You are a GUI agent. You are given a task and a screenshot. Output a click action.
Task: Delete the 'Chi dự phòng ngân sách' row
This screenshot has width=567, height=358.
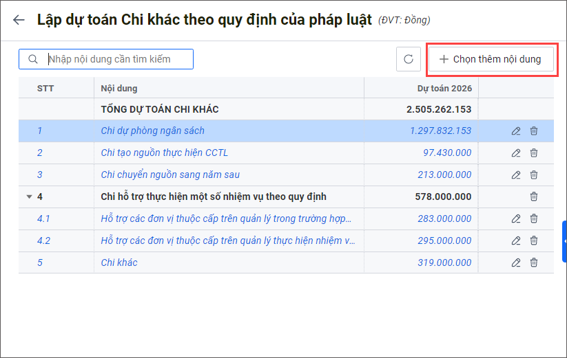coord(534,131)
